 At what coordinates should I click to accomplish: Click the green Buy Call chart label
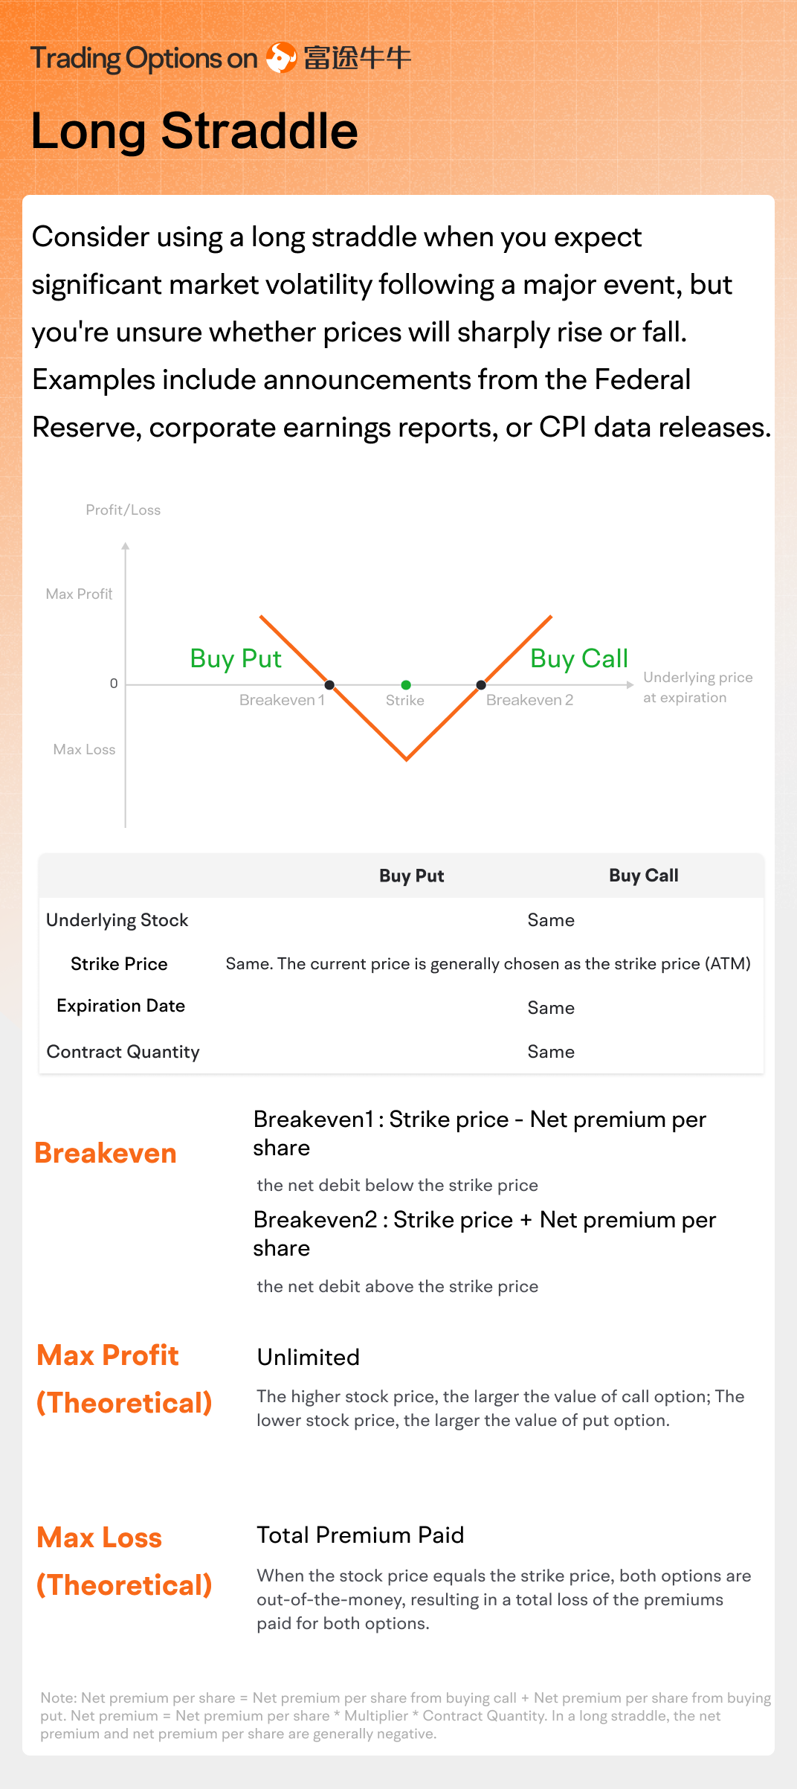tap(579, 658)
